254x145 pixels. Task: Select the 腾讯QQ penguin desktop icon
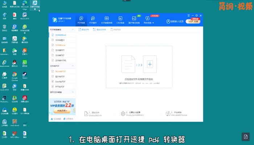coord(15,63)
